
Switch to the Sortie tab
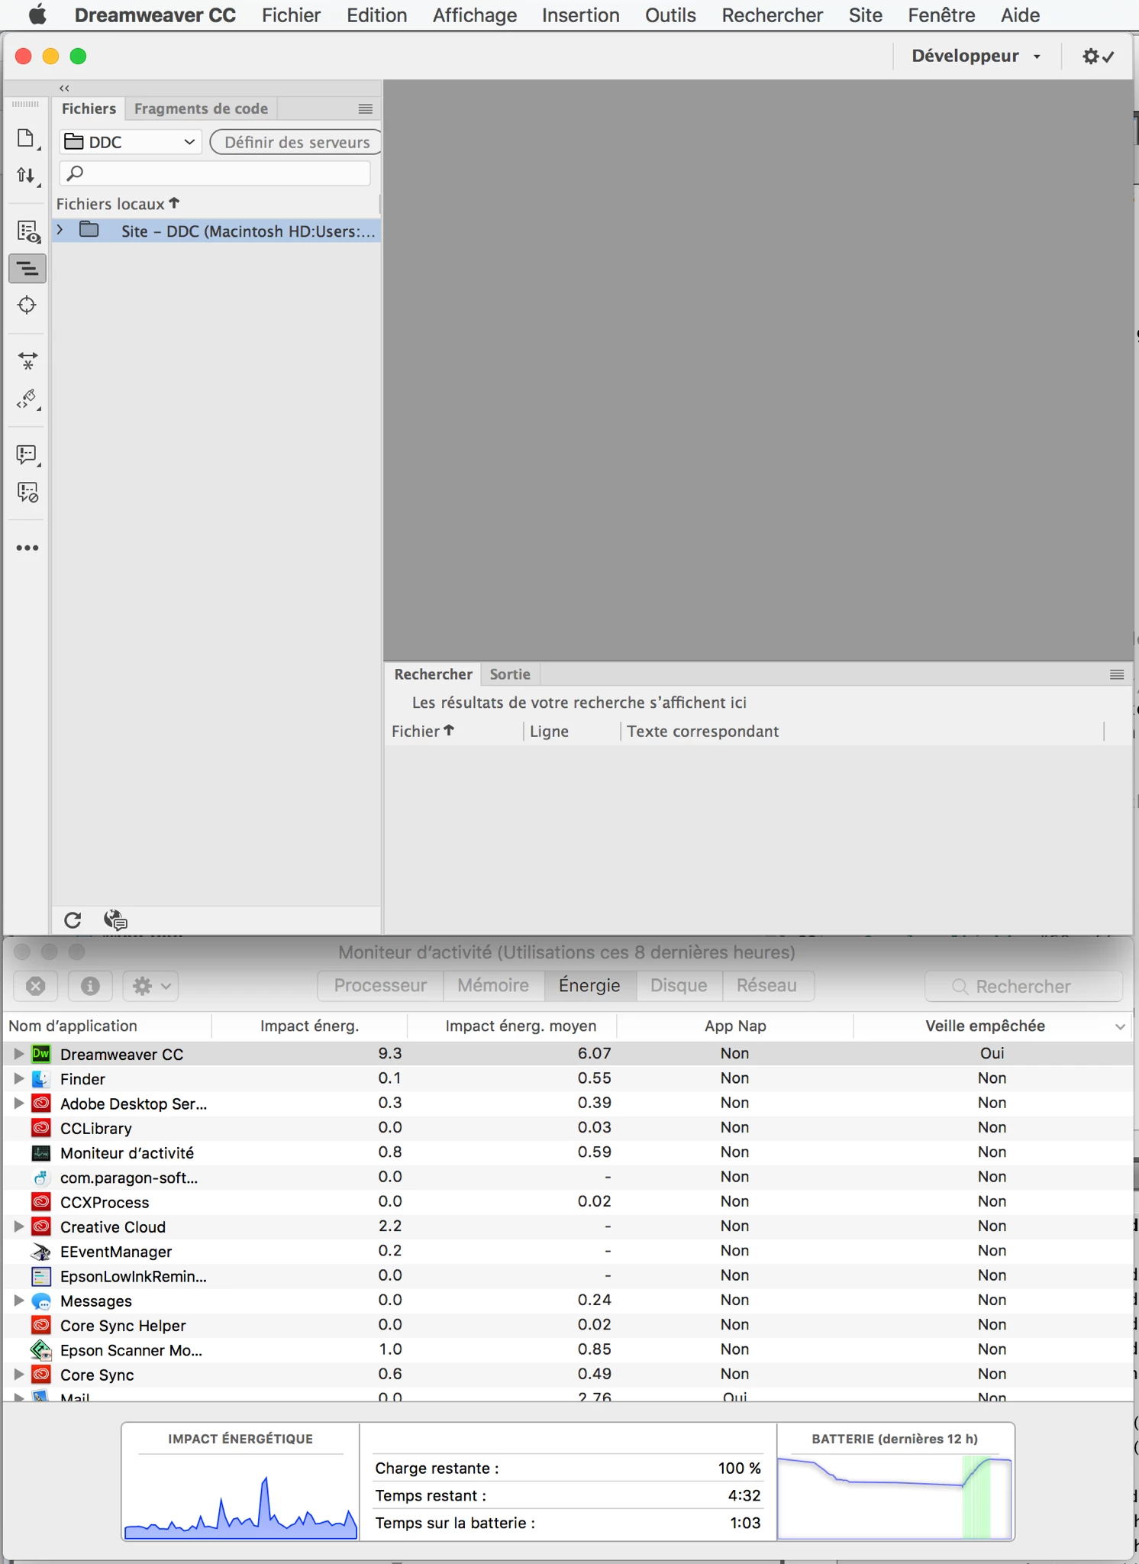click(510, 674)
